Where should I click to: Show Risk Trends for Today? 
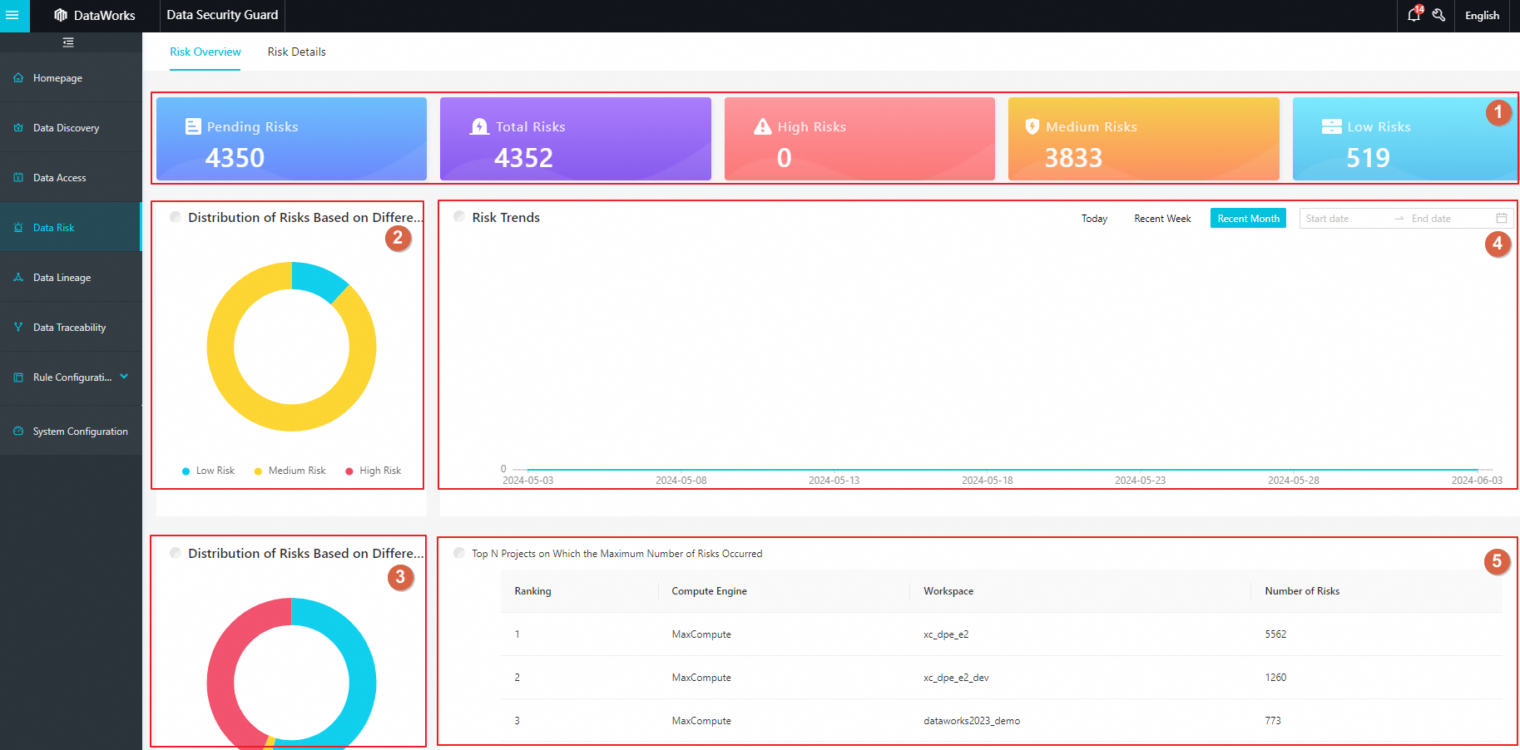point(1094,219)
